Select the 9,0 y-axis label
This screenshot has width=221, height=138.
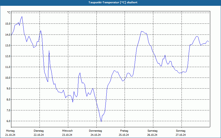[x=8, y=89]
